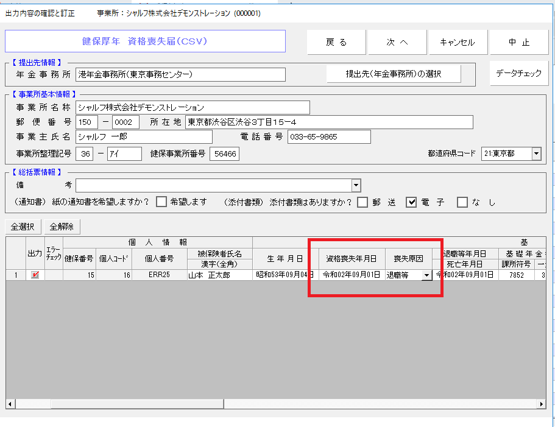Click the 戻る button
This screenshot has width=555, height=427.
pyautogui.click(x=336, y=42)
